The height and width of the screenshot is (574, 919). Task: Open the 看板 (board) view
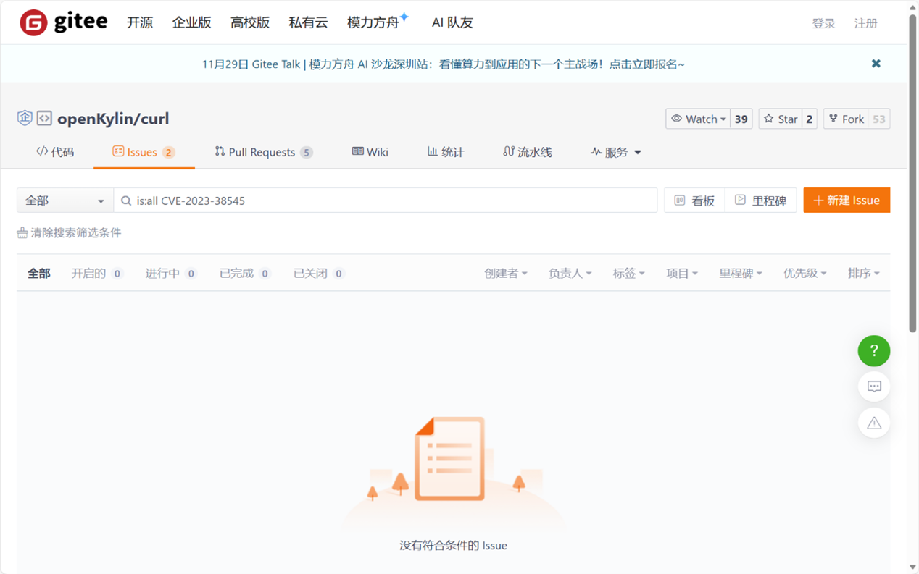pos(694,200)
